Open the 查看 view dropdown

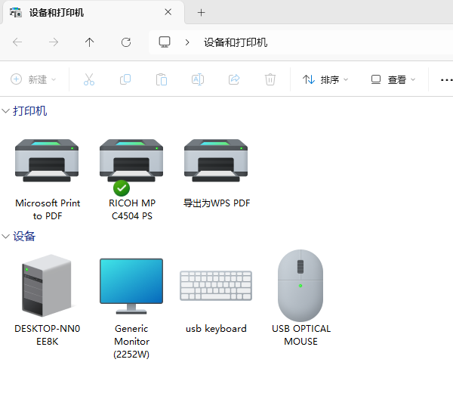[x=393, y=79]
